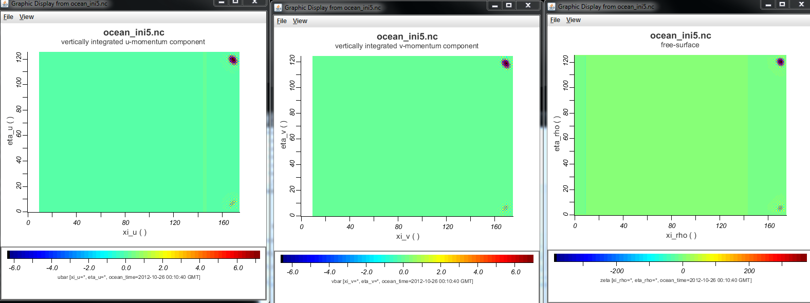Open View menu in the free-surface window
Screen dimensions: 810x303
pyautogui.click(x=573, y=20)
